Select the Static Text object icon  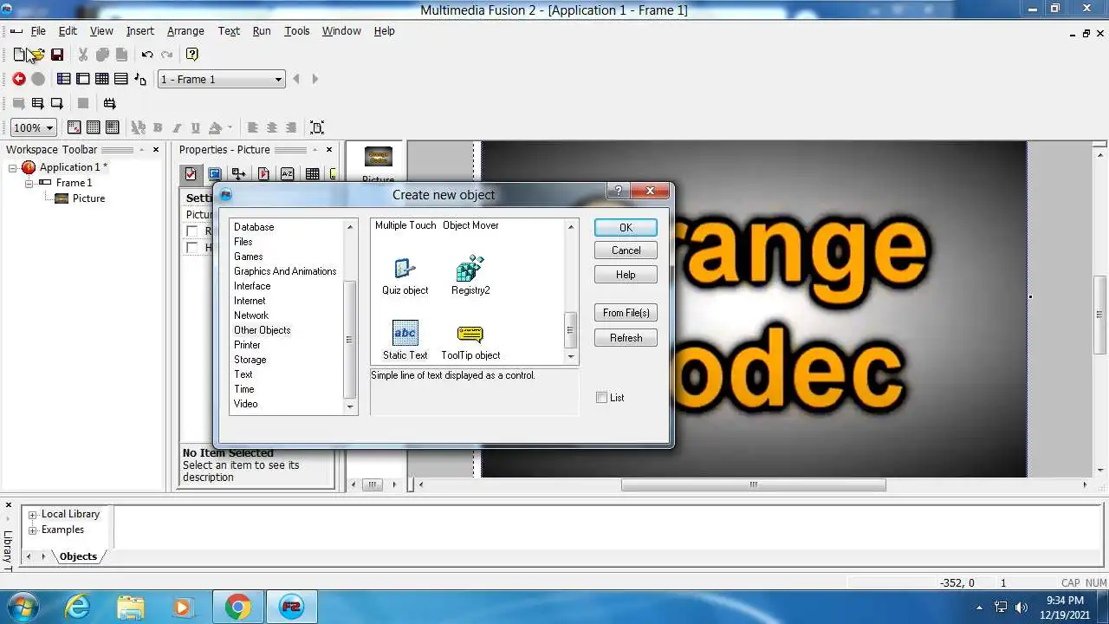405,334
